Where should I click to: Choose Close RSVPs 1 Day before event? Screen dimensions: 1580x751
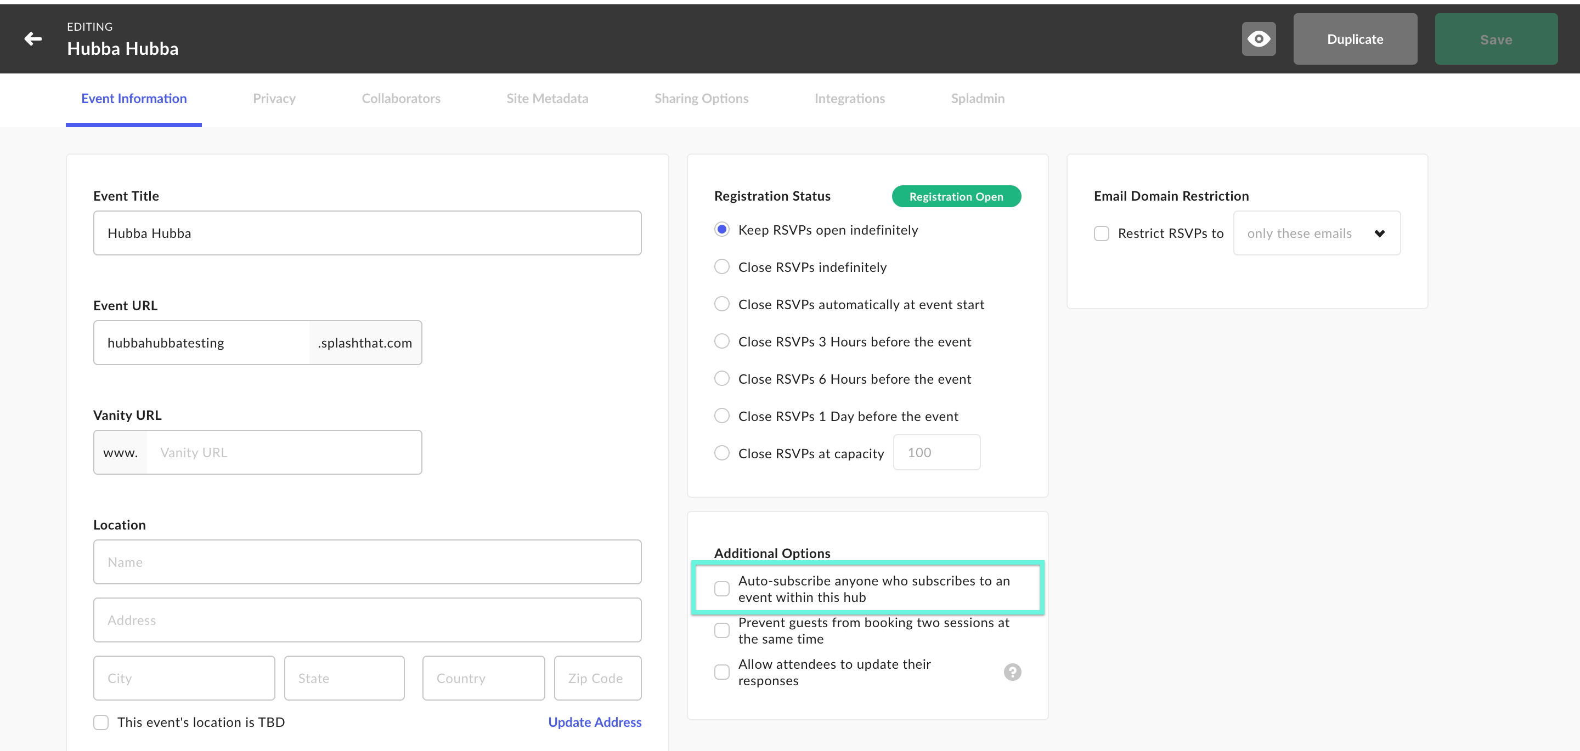722,416
